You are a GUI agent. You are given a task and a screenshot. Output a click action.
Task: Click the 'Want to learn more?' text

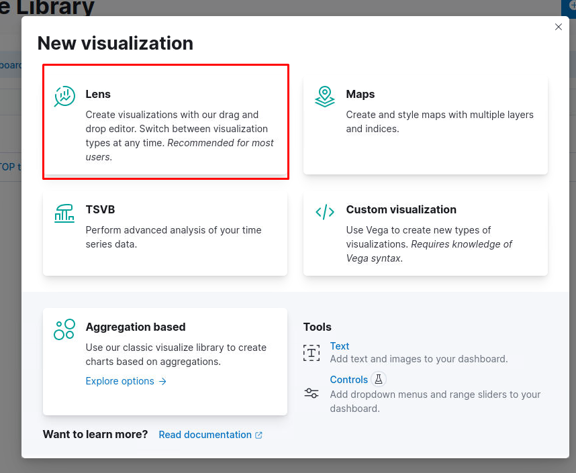pos(95,435)
